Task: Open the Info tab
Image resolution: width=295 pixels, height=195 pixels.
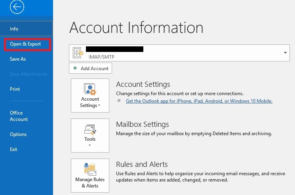Action: (x=27, y=29)
